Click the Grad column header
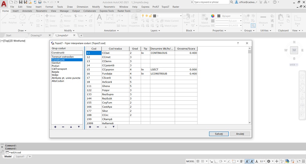The image size is (306, 164). pyautogui.click(x=135, y=49)
